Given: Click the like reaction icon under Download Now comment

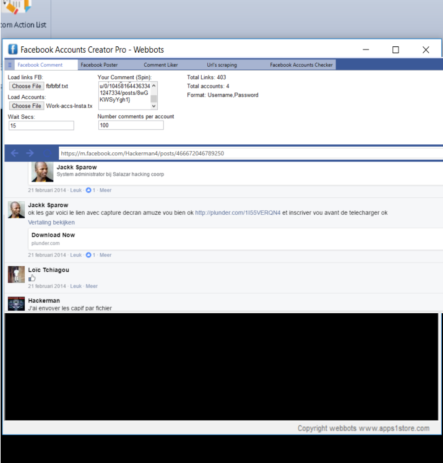Looking at the screenshot, I should [88, 255].
